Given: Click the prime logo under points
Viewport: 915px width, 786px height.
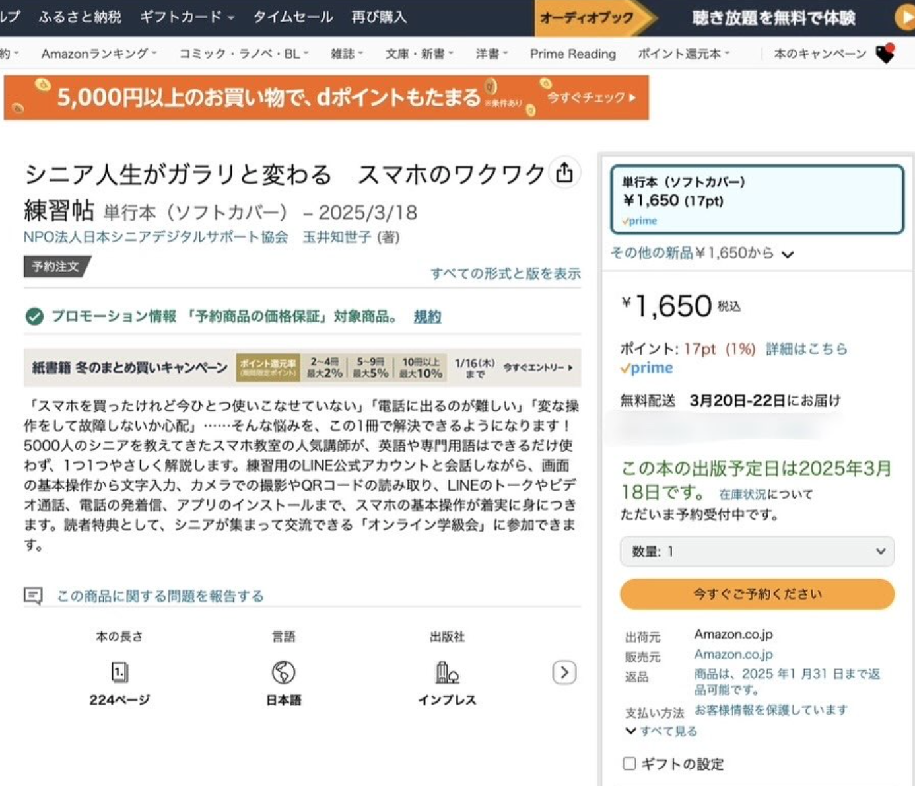Looking at the screenshot, I should click(x=647, y=368).
